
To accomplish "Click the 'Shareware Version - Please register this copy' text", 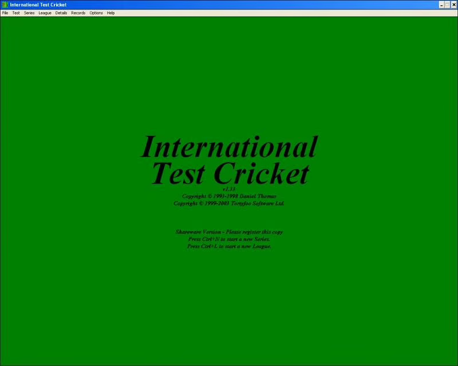I will [229, 232].
